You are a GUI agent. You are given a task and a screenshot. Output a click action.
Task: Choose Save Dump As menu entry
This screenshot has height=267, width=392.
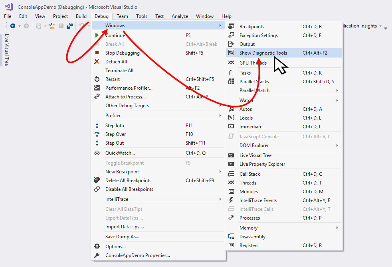click(158, 237)
